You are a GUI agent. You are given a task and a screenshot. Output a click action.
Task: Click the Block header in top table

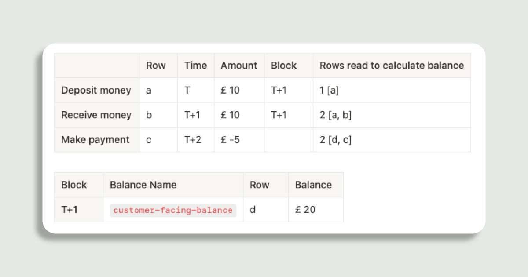(284, 66)
